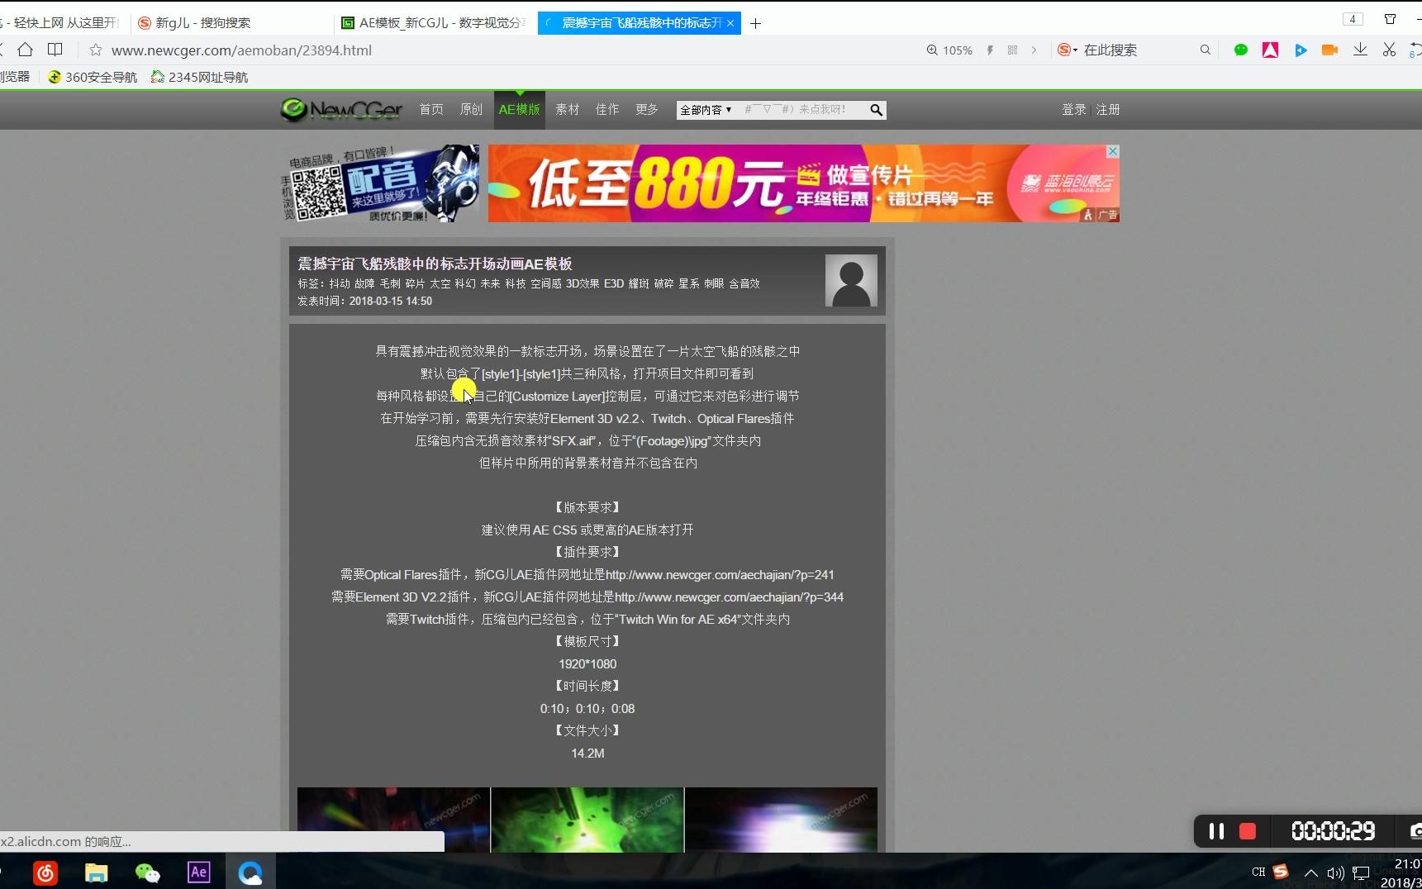
Task: Open After Effects from the taskbar
Action: 199,872
